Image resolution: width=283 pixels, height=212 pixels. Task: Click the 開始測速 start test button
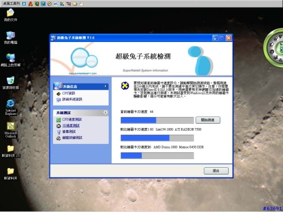208,120
